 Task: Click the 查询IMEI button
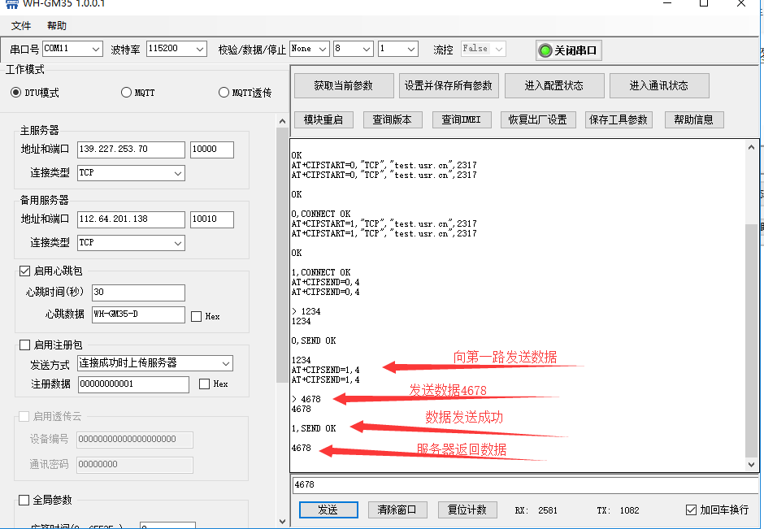click(x=461, y=119)
